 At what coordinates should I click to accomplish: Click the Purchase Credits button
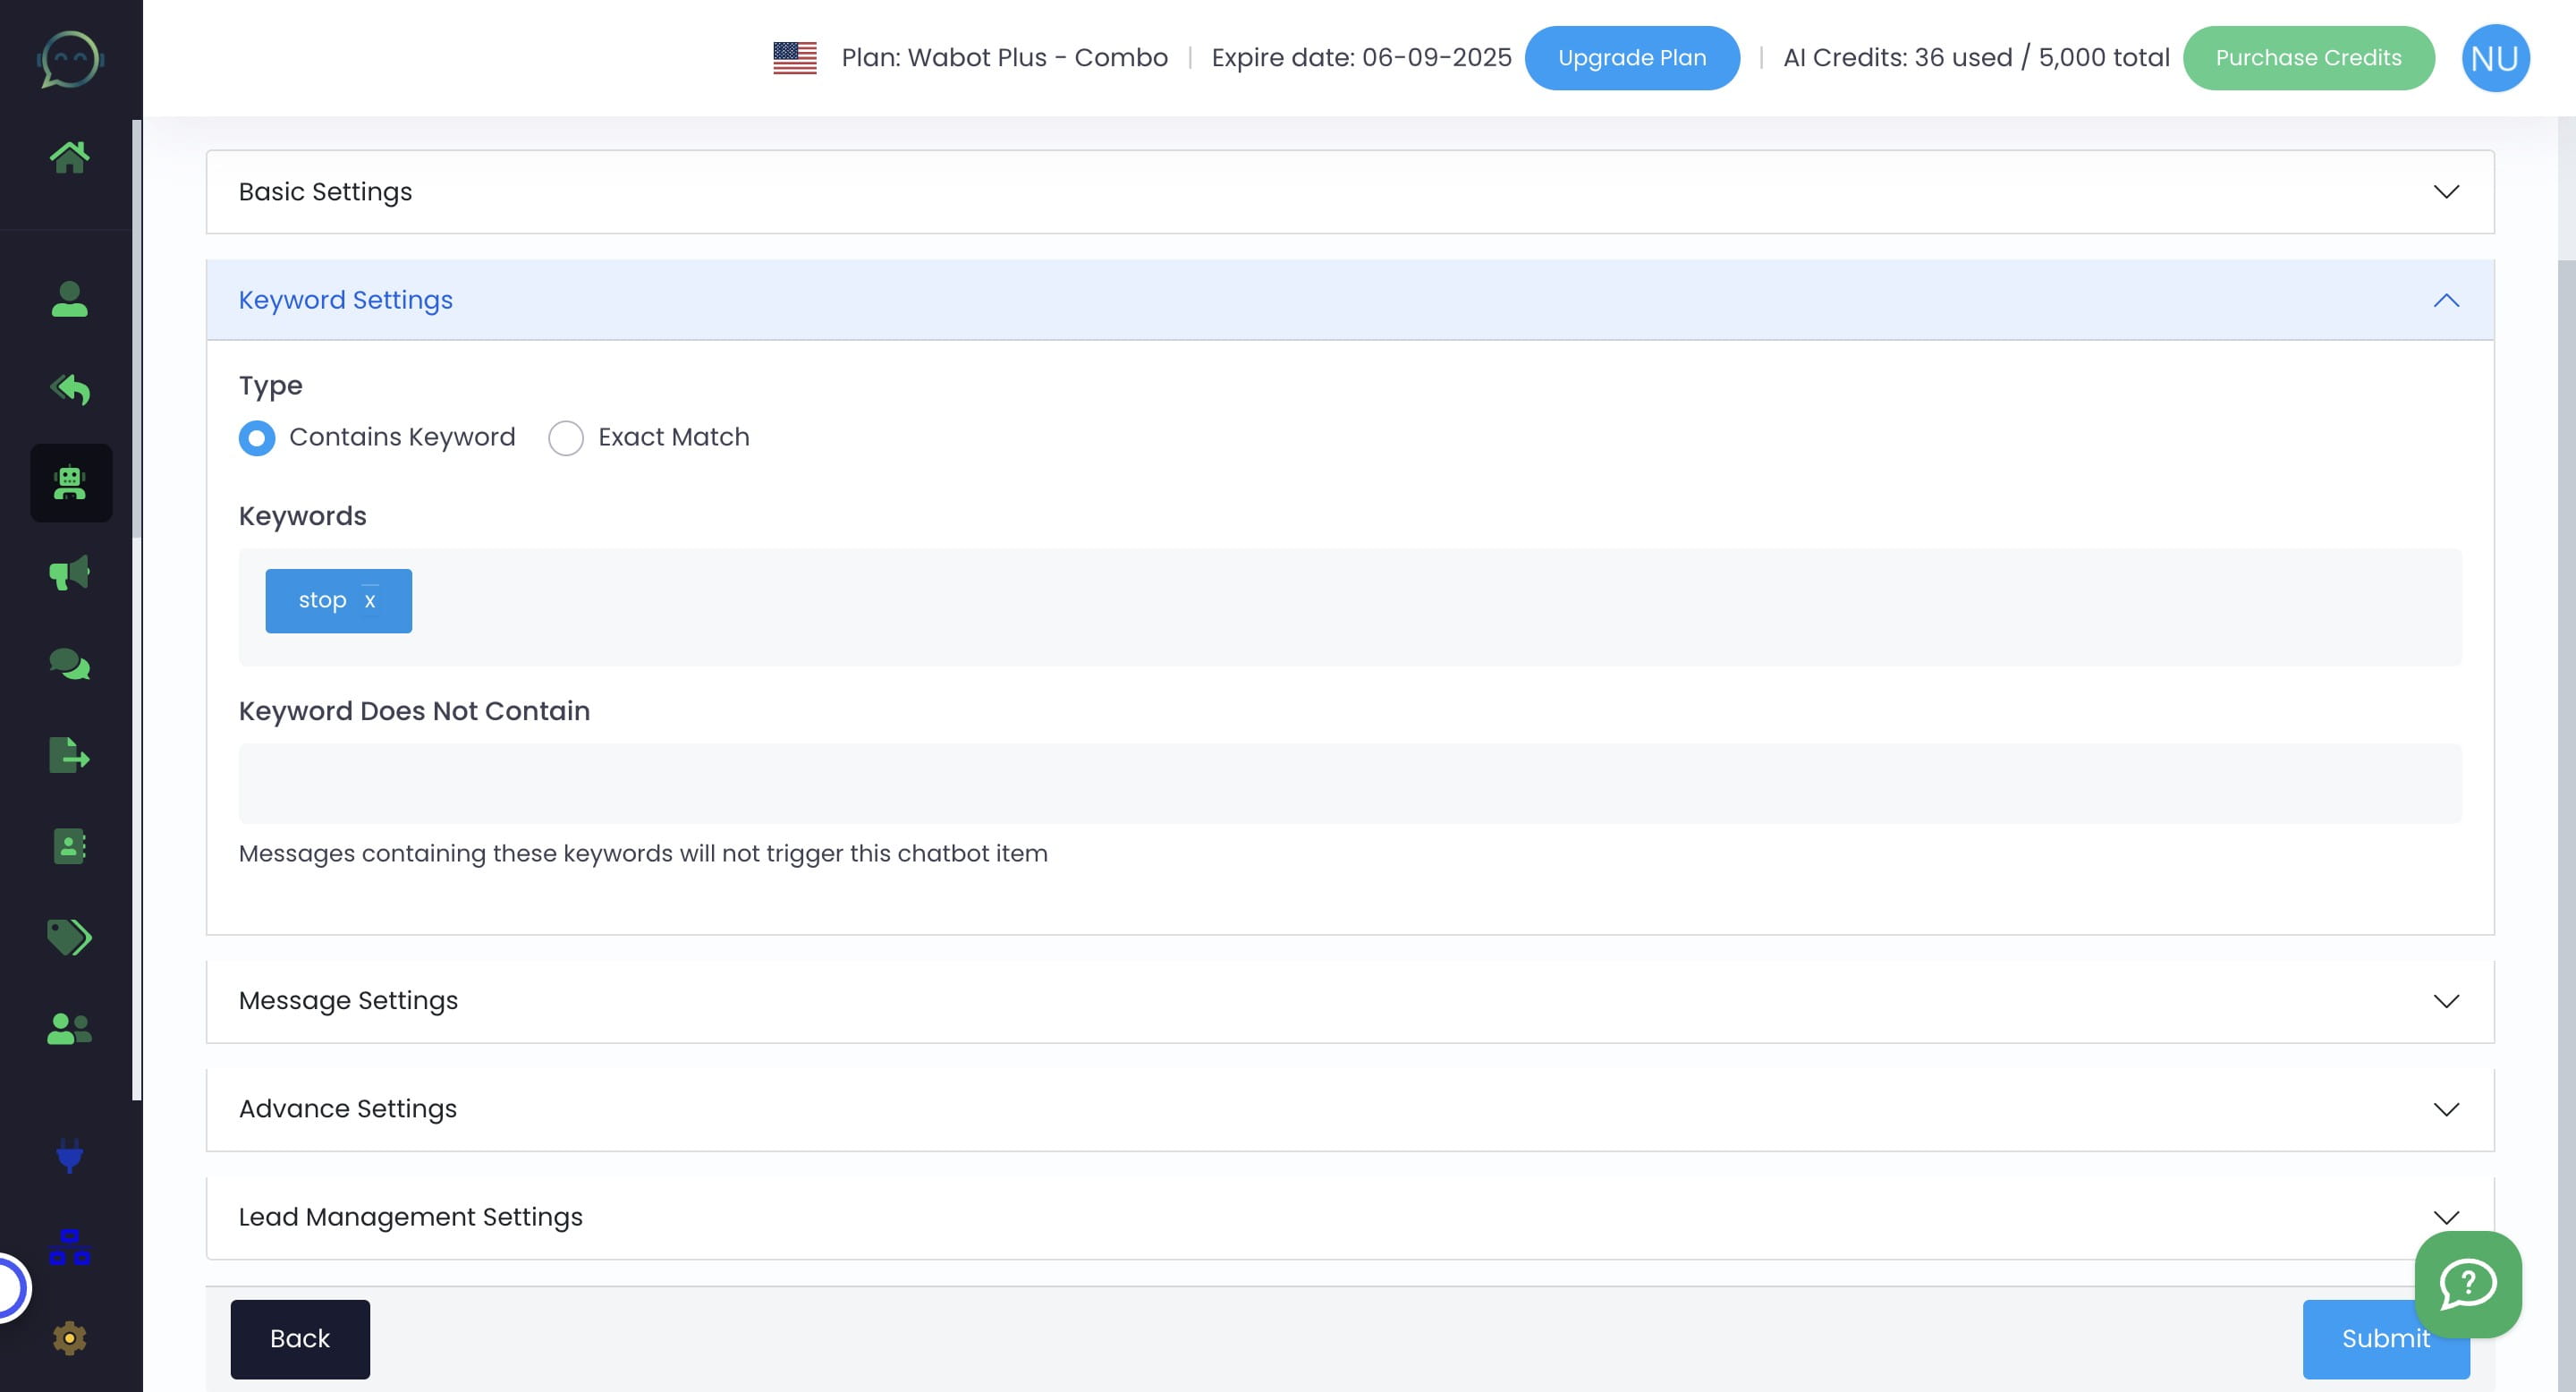(x=2309, y=57)
